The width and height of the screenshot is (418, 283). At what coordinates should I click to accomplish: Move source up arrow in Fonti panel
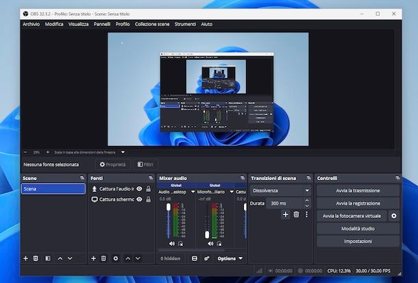pyautogui.click(x=128, y=258)
